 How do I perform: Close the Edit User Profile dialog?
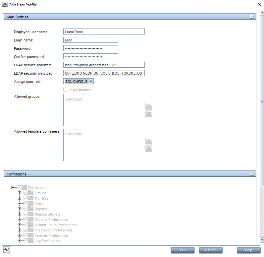[260, 5]
